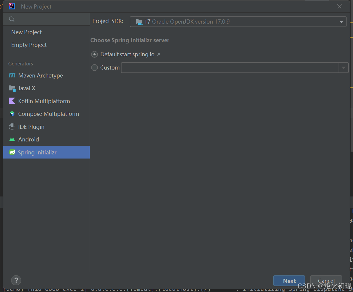The width and height of the screenshot is (353, 292).
Task: Expand the Custom server URL dropdown arrow
Action: click(x=344, y=68)
